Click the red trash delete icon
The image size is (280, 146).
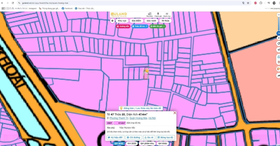tap(278, 62)
